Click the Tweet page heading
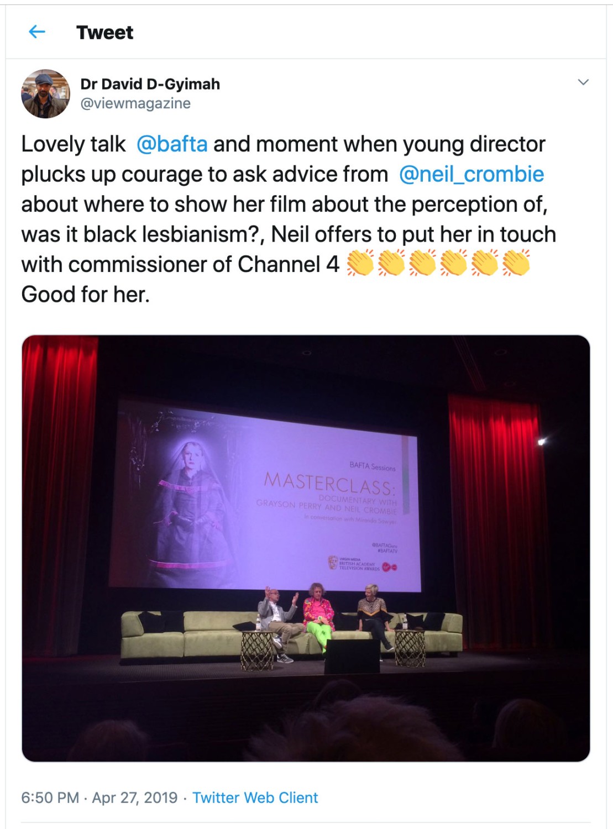Screen dimensions: 613x829 click(x=104, y=33)
